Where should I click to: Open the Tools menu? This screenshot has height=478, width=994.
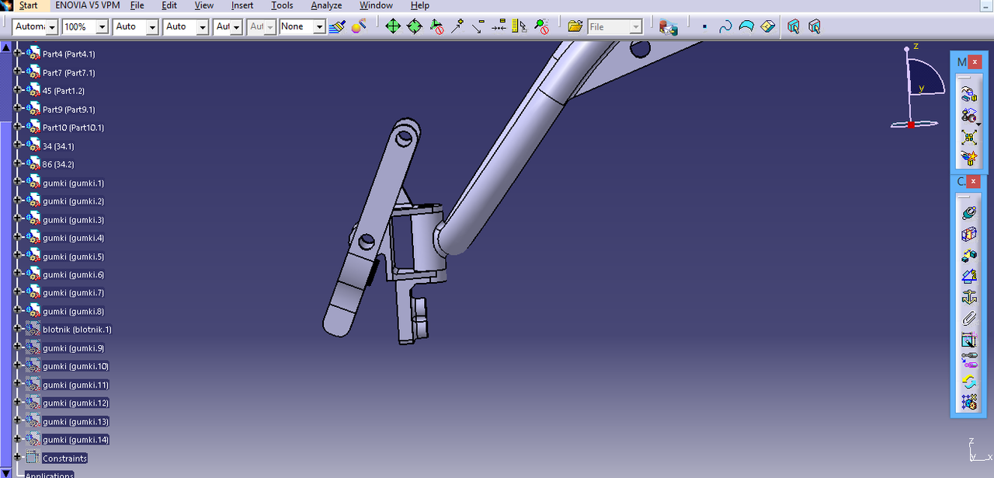[x=282, y=5]
